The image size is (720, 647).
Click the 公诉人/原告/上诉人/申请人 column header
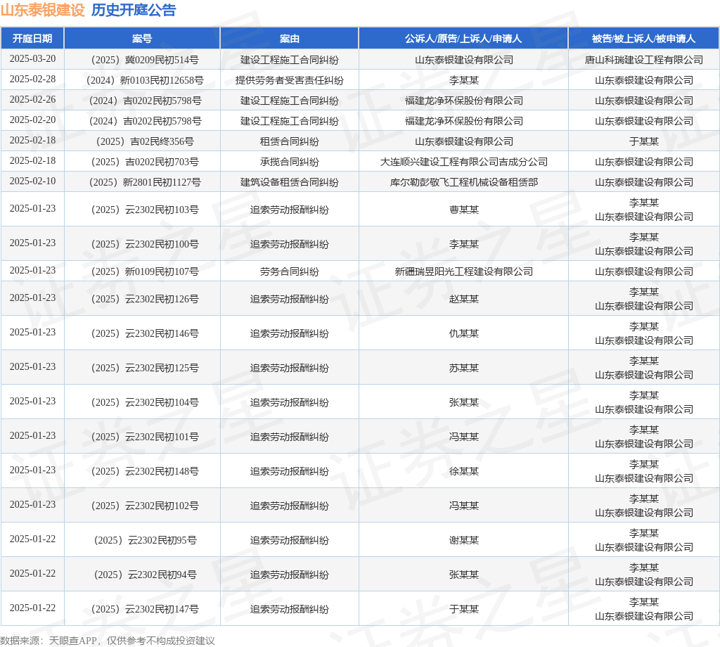[463, 39]
